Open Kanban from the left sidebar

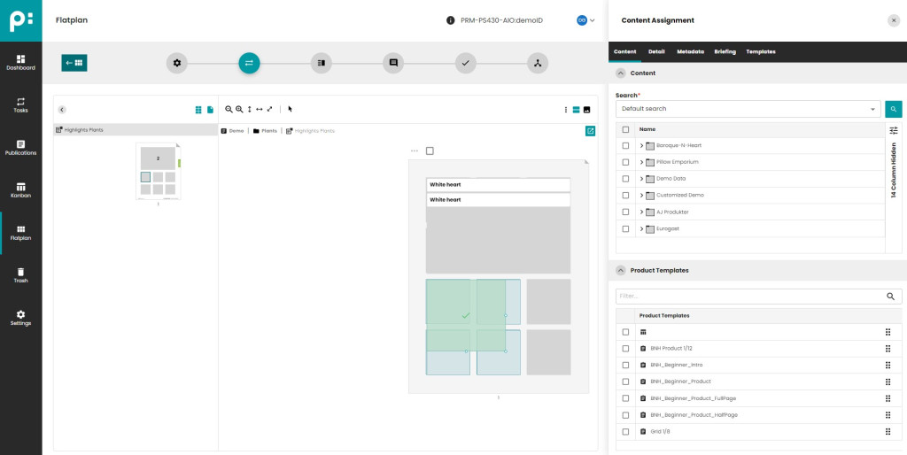click(20, 189)
